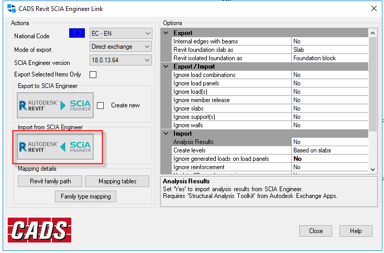
Task: Click the Revit foundation slab as value Slab
Action: 330,50
